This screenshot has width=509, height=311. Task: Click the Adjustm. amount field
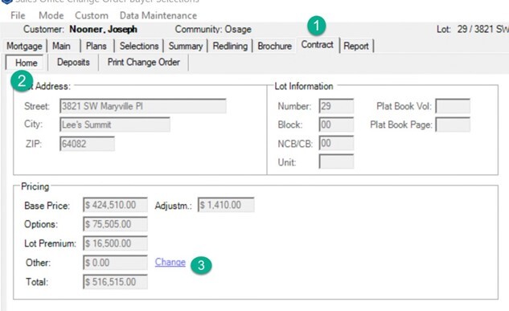click(226, 205)
